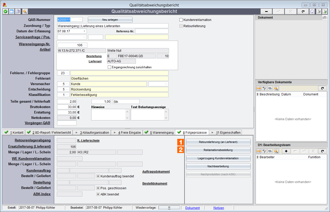Screen dimensions: 330x212
Task: Click the Bruttokosten value field
Action: (x=67, y=107)
